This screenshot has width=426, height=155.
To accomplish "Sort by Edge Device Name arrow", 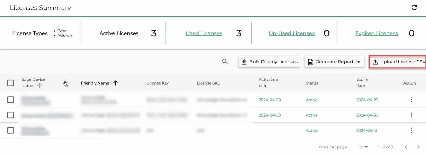I will point(39,86).
